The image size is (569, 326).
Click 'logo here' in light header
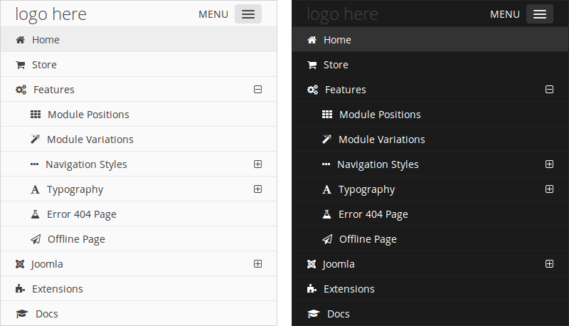[50, 15]
